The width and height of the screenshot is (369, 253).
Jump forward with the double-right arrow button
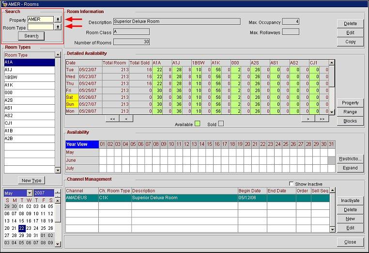coord(322,118)
